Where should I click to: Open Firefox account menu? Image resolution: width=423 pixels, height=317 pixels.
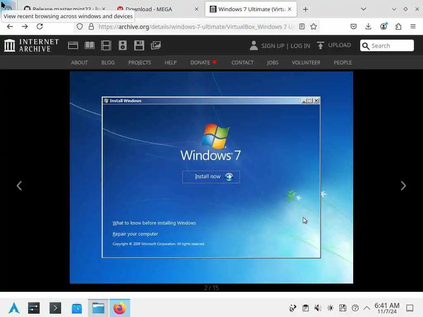[383, 26]
